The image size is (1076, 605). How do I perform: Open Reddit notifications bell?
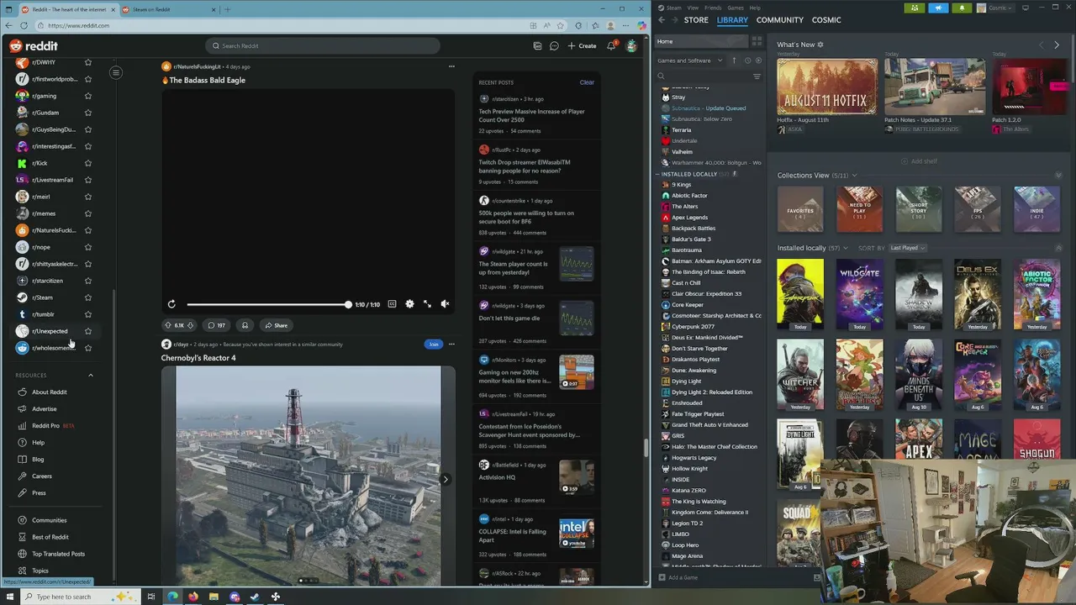point(611,45)
